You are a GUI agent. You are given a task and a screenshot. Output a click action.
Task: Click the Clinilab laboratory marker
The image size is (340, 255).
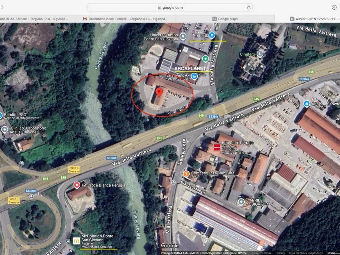click(5, 130)
